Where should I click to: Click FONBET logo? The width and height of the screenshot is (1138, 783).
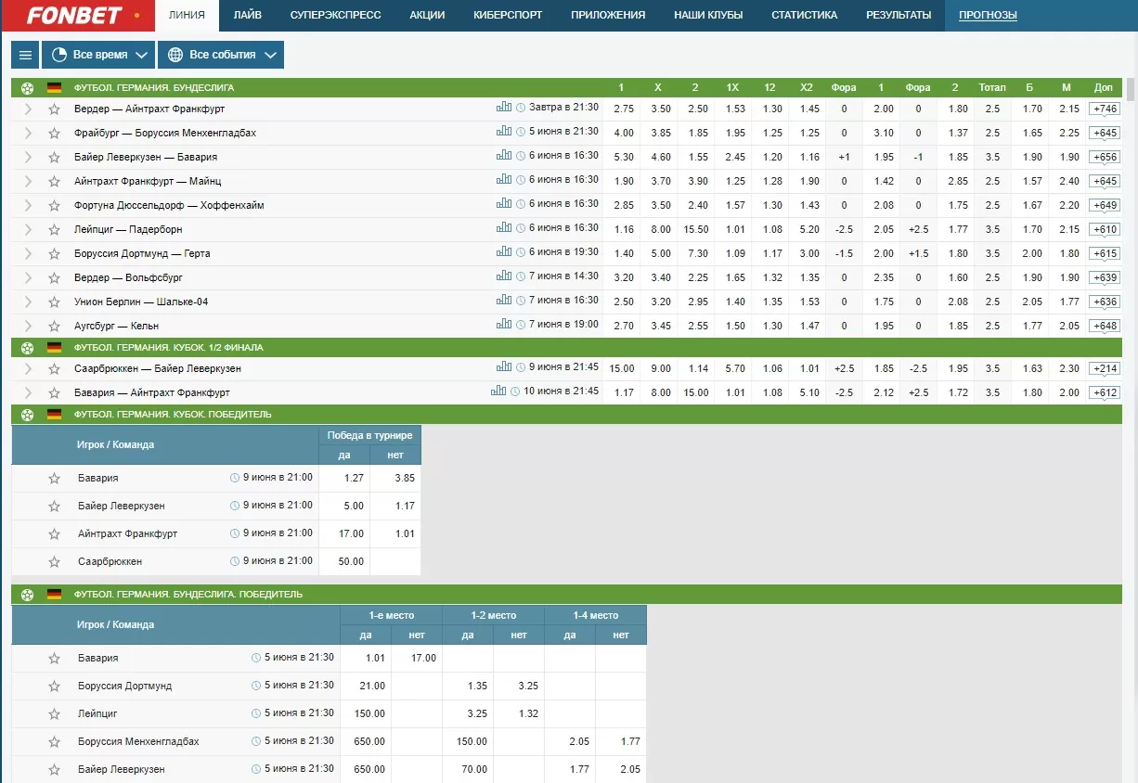[x=74, y=15]
